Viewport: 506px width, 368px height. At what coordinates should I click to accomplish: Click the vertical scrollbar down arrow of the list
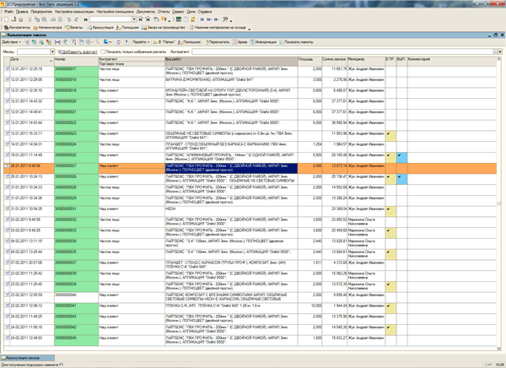499,349
